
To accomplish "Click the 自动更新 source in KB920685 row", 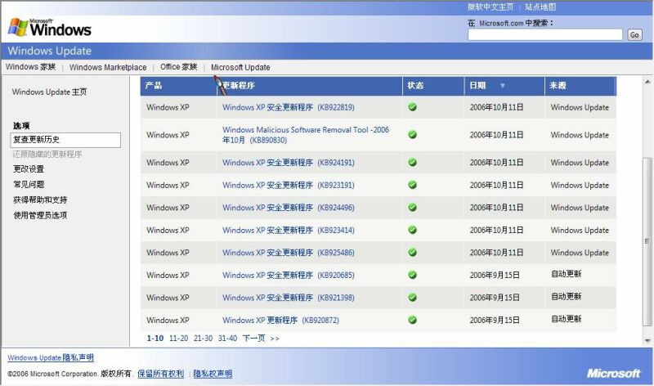I will pyautogui.click(x=566, y=274).
